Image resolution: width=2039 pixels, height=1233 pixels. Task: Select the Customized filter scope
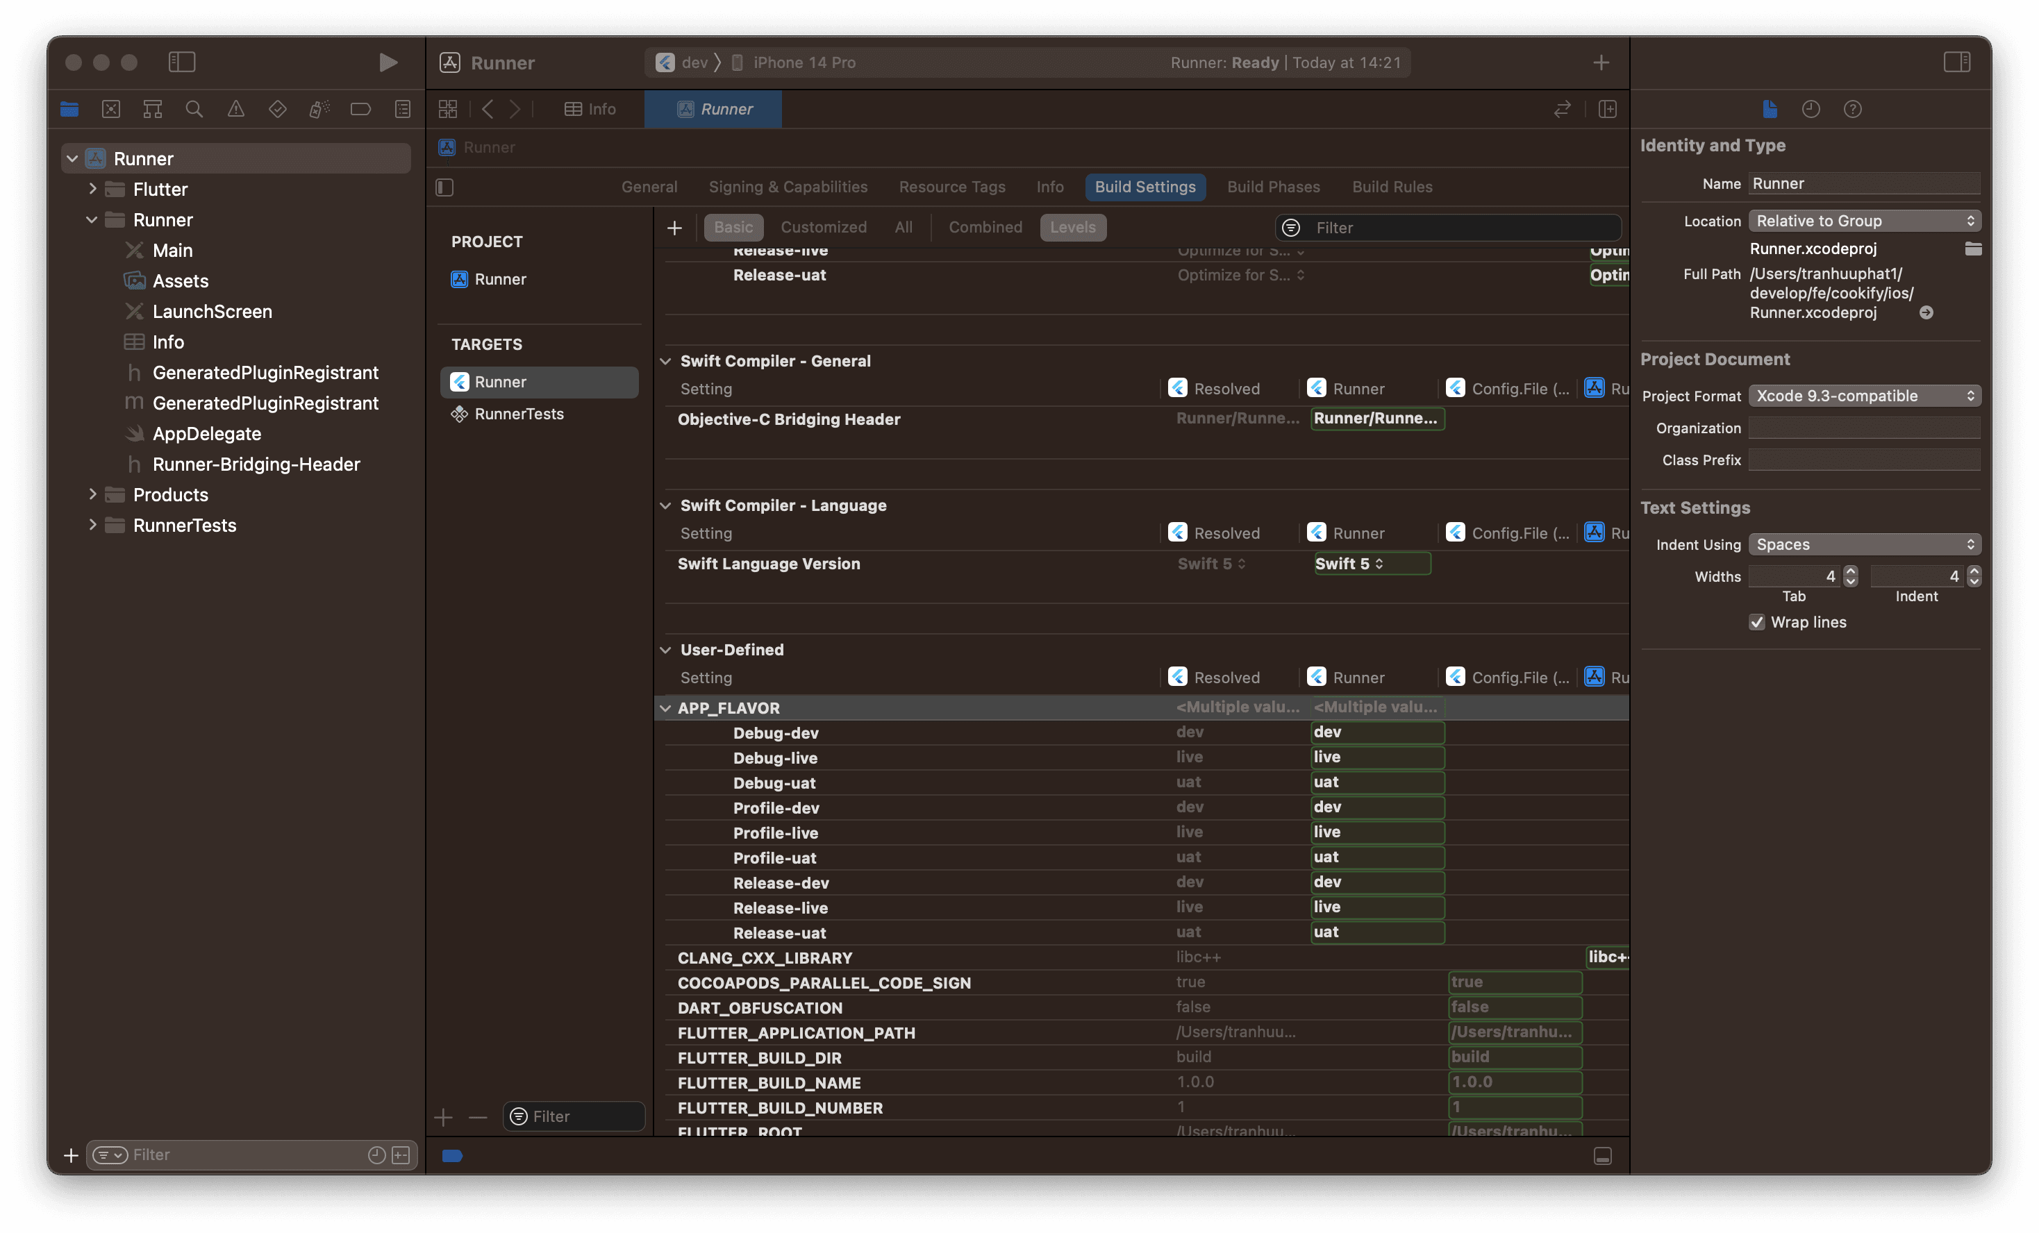824,227
